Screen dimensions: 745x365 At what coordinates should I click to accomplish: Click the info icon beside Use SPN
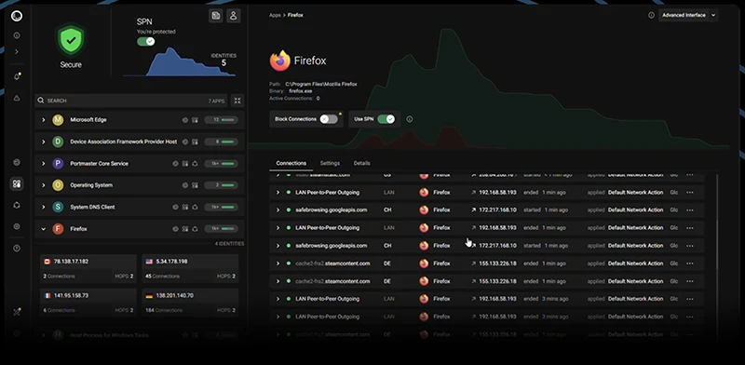410,119
